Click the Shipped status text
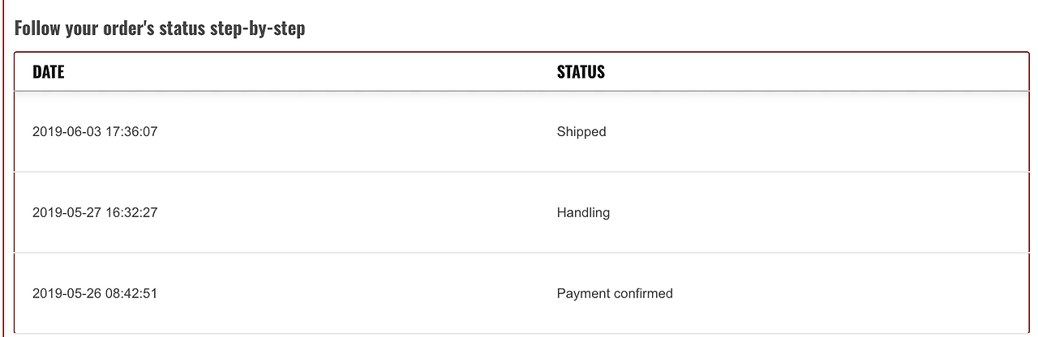This screenshot has height=337, width=1038. [581, 131]
